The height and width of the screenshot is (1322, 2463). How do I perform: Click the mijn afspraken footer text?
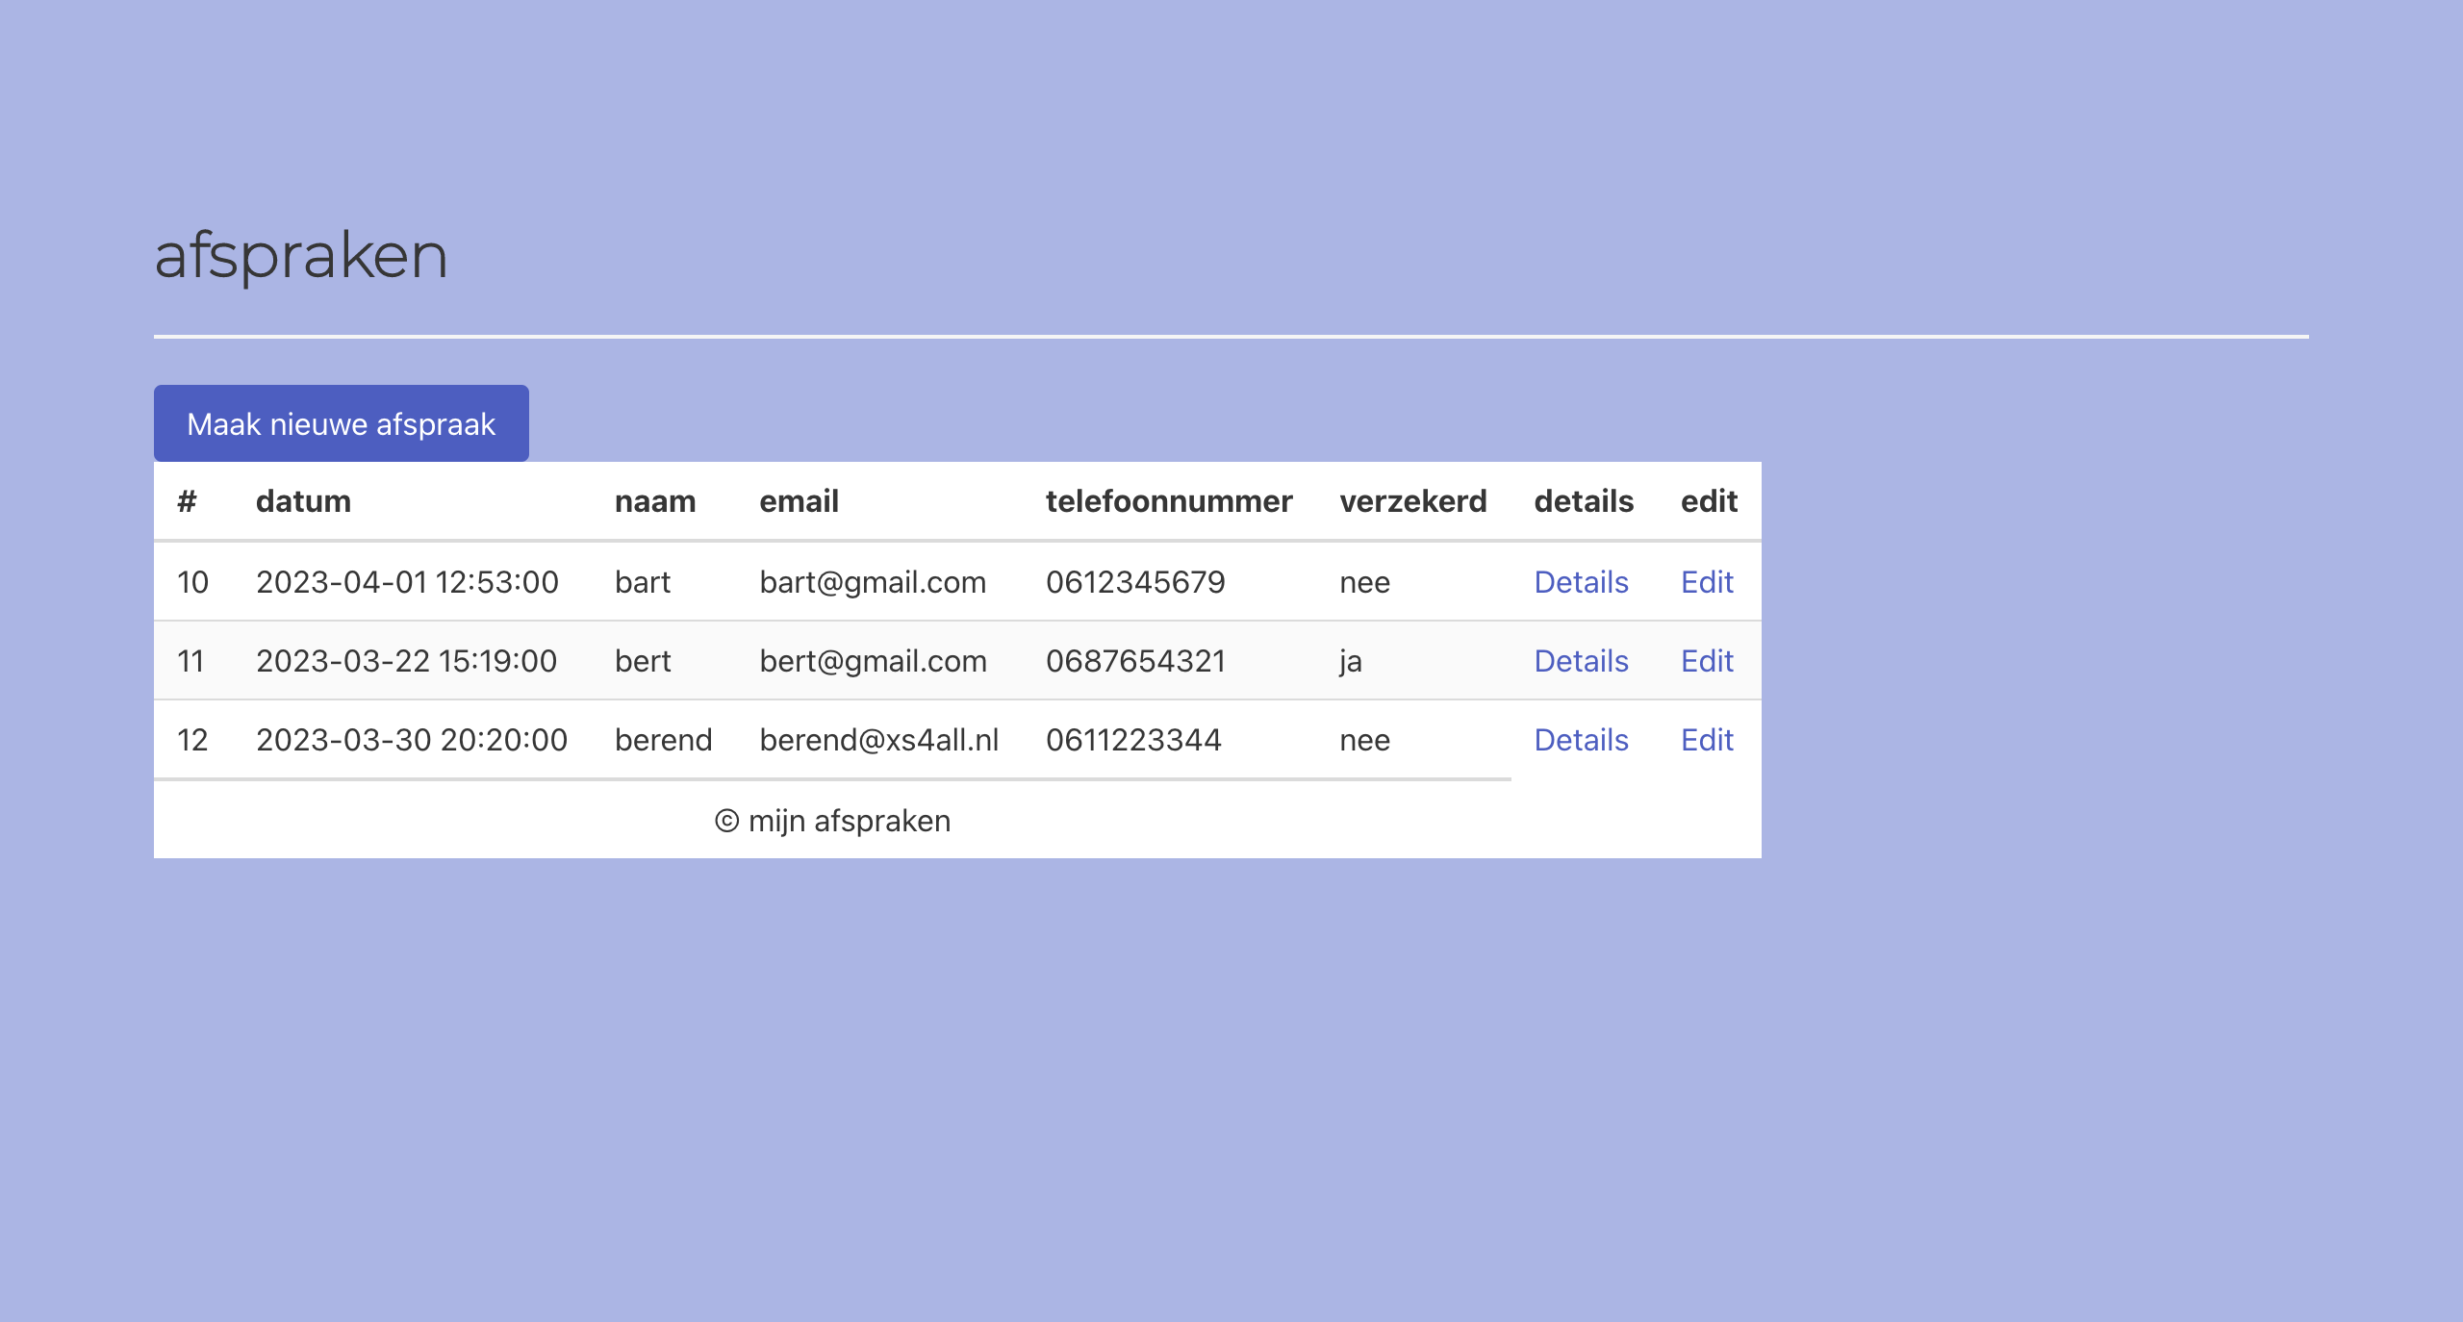click(832, 821)
